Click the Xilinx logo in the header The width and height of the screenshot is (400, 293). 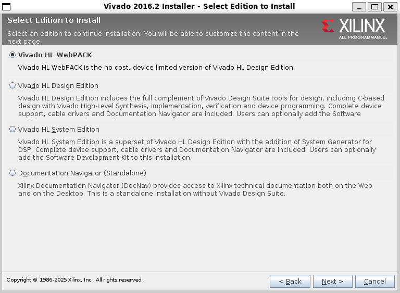pos(354,28)
